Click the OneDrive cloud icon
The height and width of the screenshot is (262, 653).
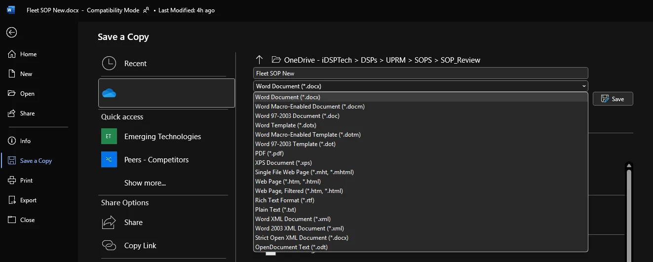(x=109, y=93)
